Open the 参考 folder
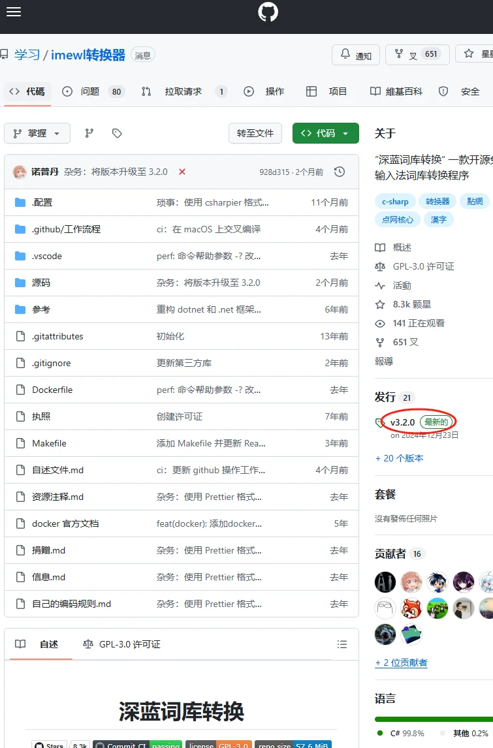493x748 pixels. click(x=40, y=309)
